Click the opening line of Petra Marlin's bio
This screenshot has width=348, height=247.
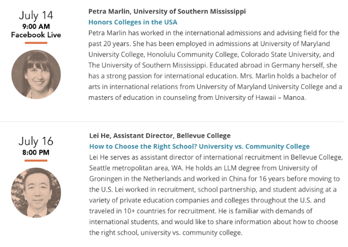click(x=214, y=33)
